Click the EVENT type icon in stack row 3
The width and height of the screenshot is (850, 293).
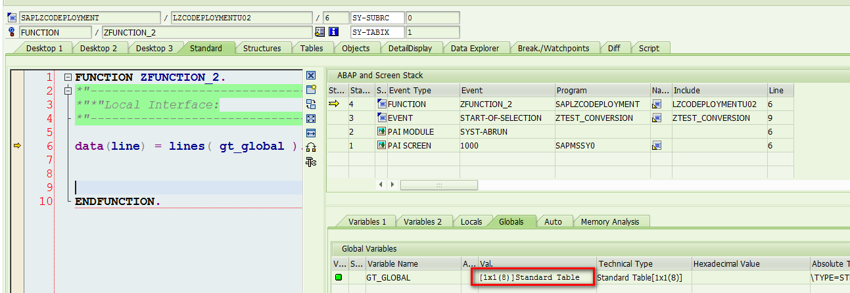tap(382, 118)
